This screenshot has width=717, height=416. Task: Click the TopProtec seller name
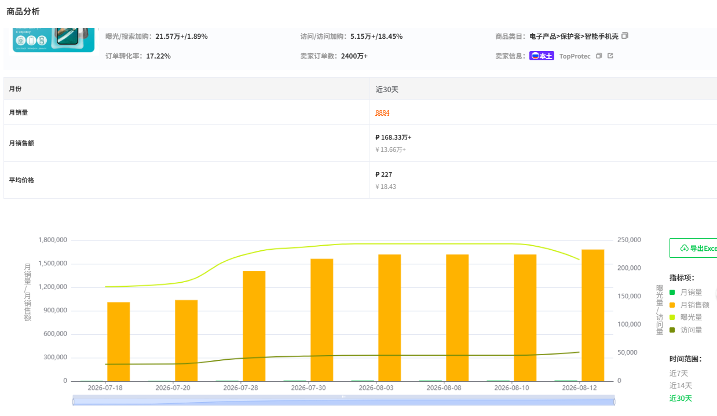tap(575, 56)
